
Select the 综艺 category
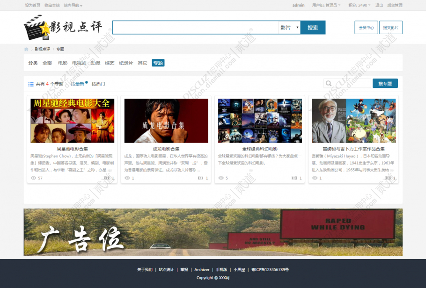point(110,63)
